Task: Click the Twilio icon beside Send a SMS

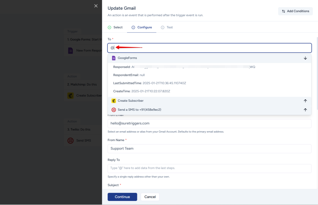Action: click(114, 110)
